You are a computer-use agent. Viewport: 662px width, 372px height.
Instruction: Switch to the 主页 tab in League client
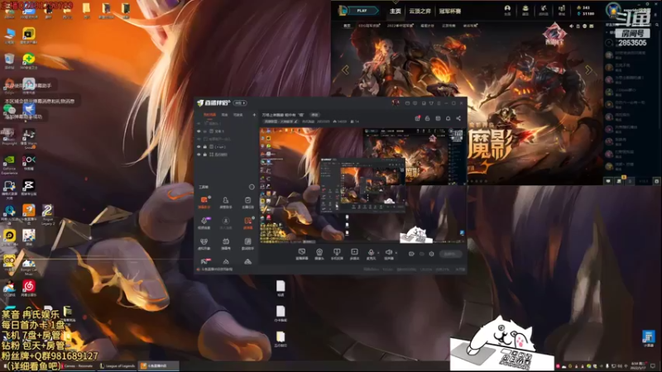[x=396, y=11]
